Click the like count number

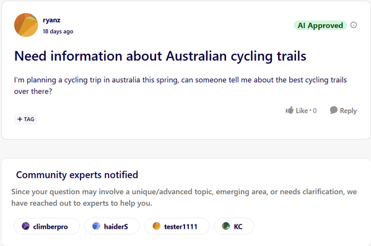point(315,111)
